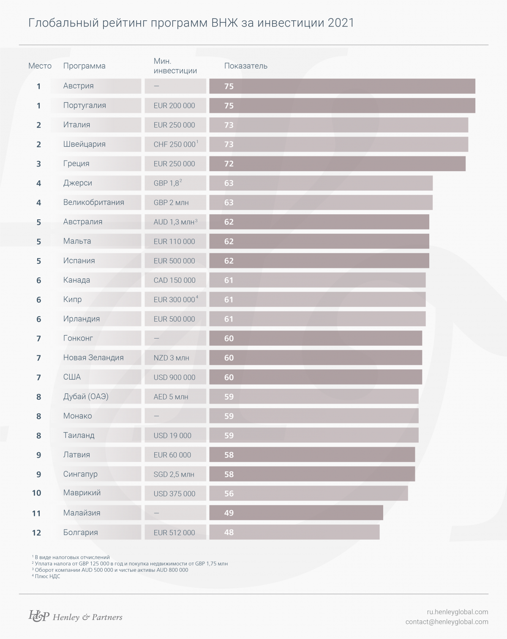This screenshot has width=507, height=639.
Task: Click the chart title about ВНЖ 2021
Action: (x=191, y=23)
